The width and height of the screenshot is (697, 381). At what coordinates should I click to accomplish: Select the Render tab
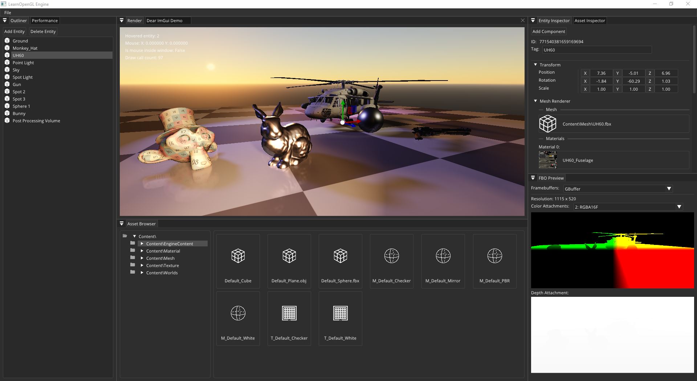click(134, 21)
